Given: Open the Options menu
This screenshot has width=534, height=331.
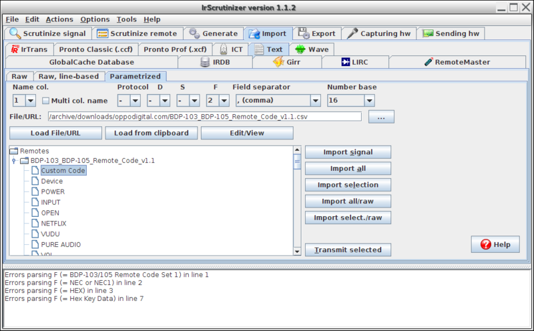Looking at the screenshot, I should [95, 19].
